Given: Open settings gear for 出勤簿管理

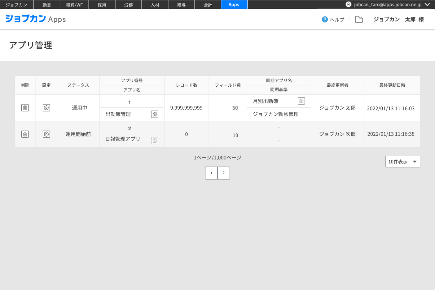Looking at the screenshot, I should pos(46,108).
